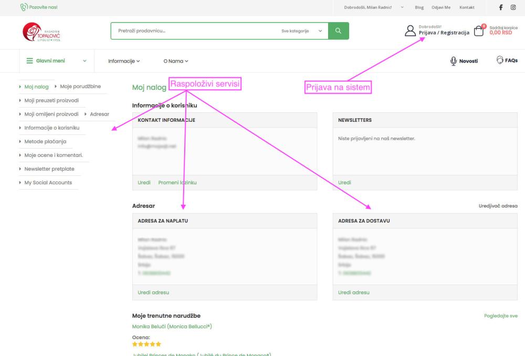The width and height of the screenshot is (525, 356).
Task: Click Uredi adresu under Adresa za dostavu
Action: point(354,292)
